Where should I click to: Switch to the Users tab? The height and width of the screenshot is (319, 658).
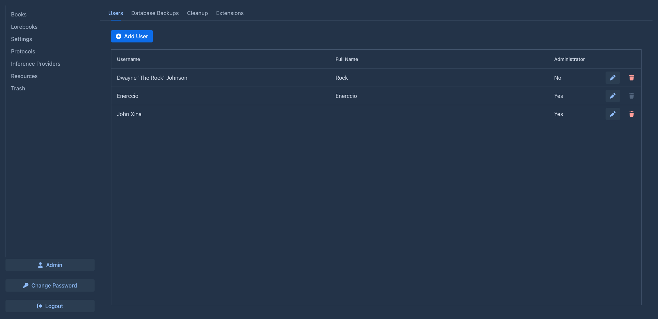tap(115, 13)
